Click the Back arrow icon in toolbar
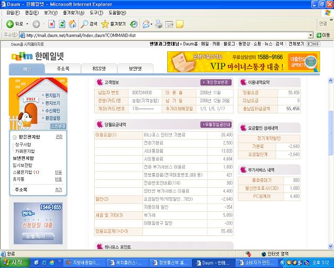The width and height of the screenshot is (334, 268). (10, 24)
